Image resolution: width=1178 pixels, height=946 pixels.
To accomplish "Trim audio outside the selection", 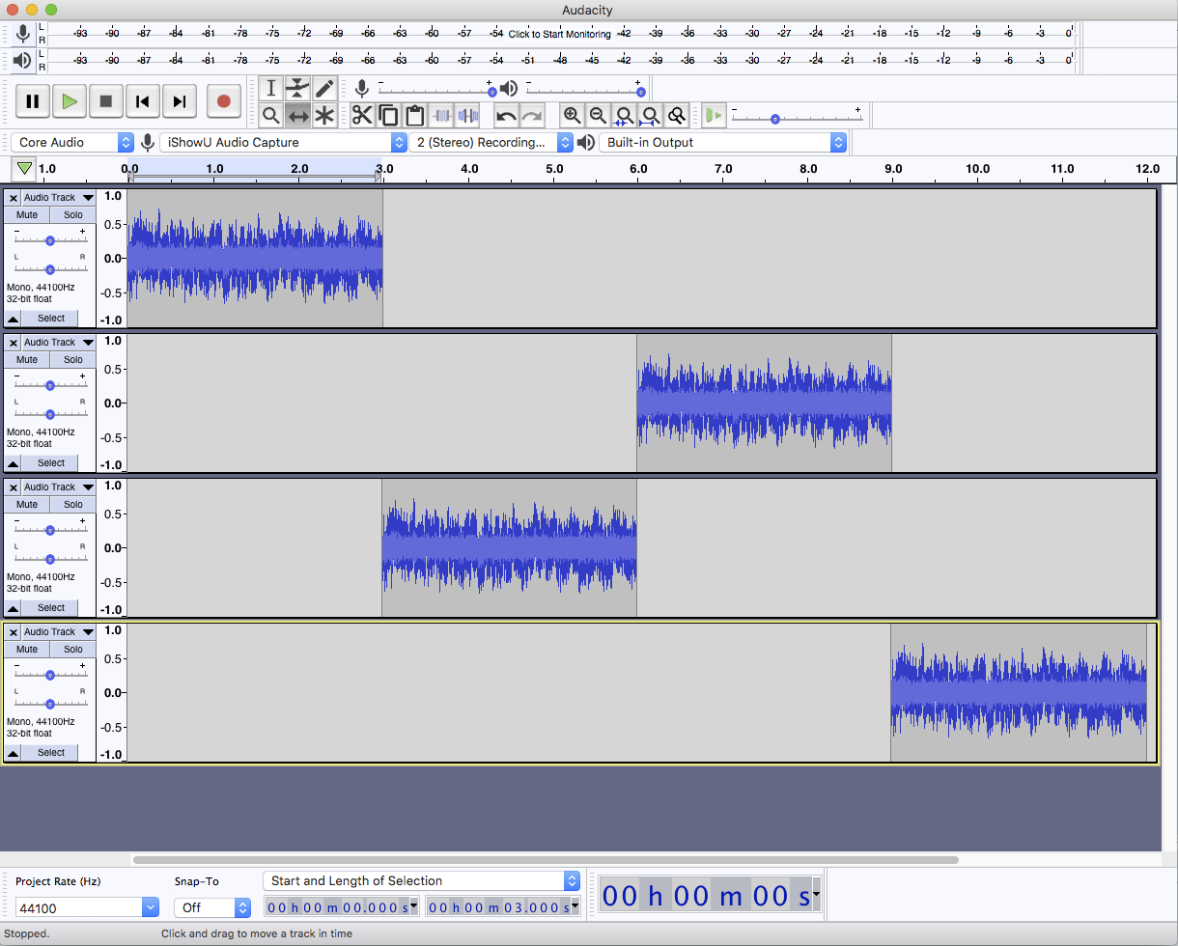I will [442, 115].
